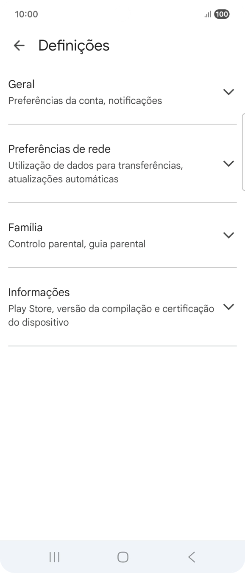
Task: Select the Definições title
Action: (73, 45)
